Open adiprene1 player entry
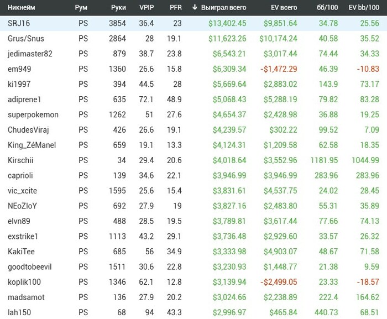This screenshot has height=319, width=387. pos(24,100)
